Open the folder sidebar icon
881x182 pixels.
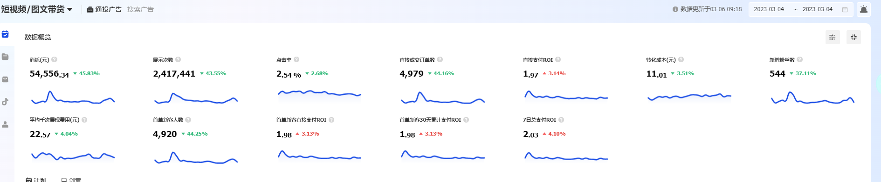point(5,57)
